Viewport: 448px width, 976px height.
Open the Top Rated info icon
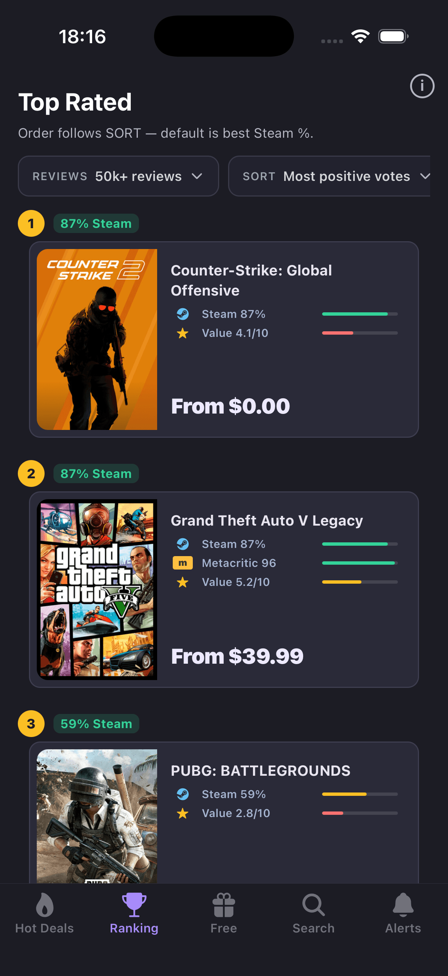422,86
